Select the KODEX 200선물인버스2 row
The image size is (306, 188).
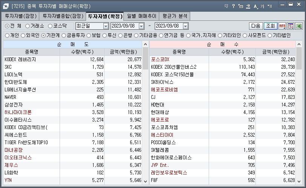[x=223, y=67]
